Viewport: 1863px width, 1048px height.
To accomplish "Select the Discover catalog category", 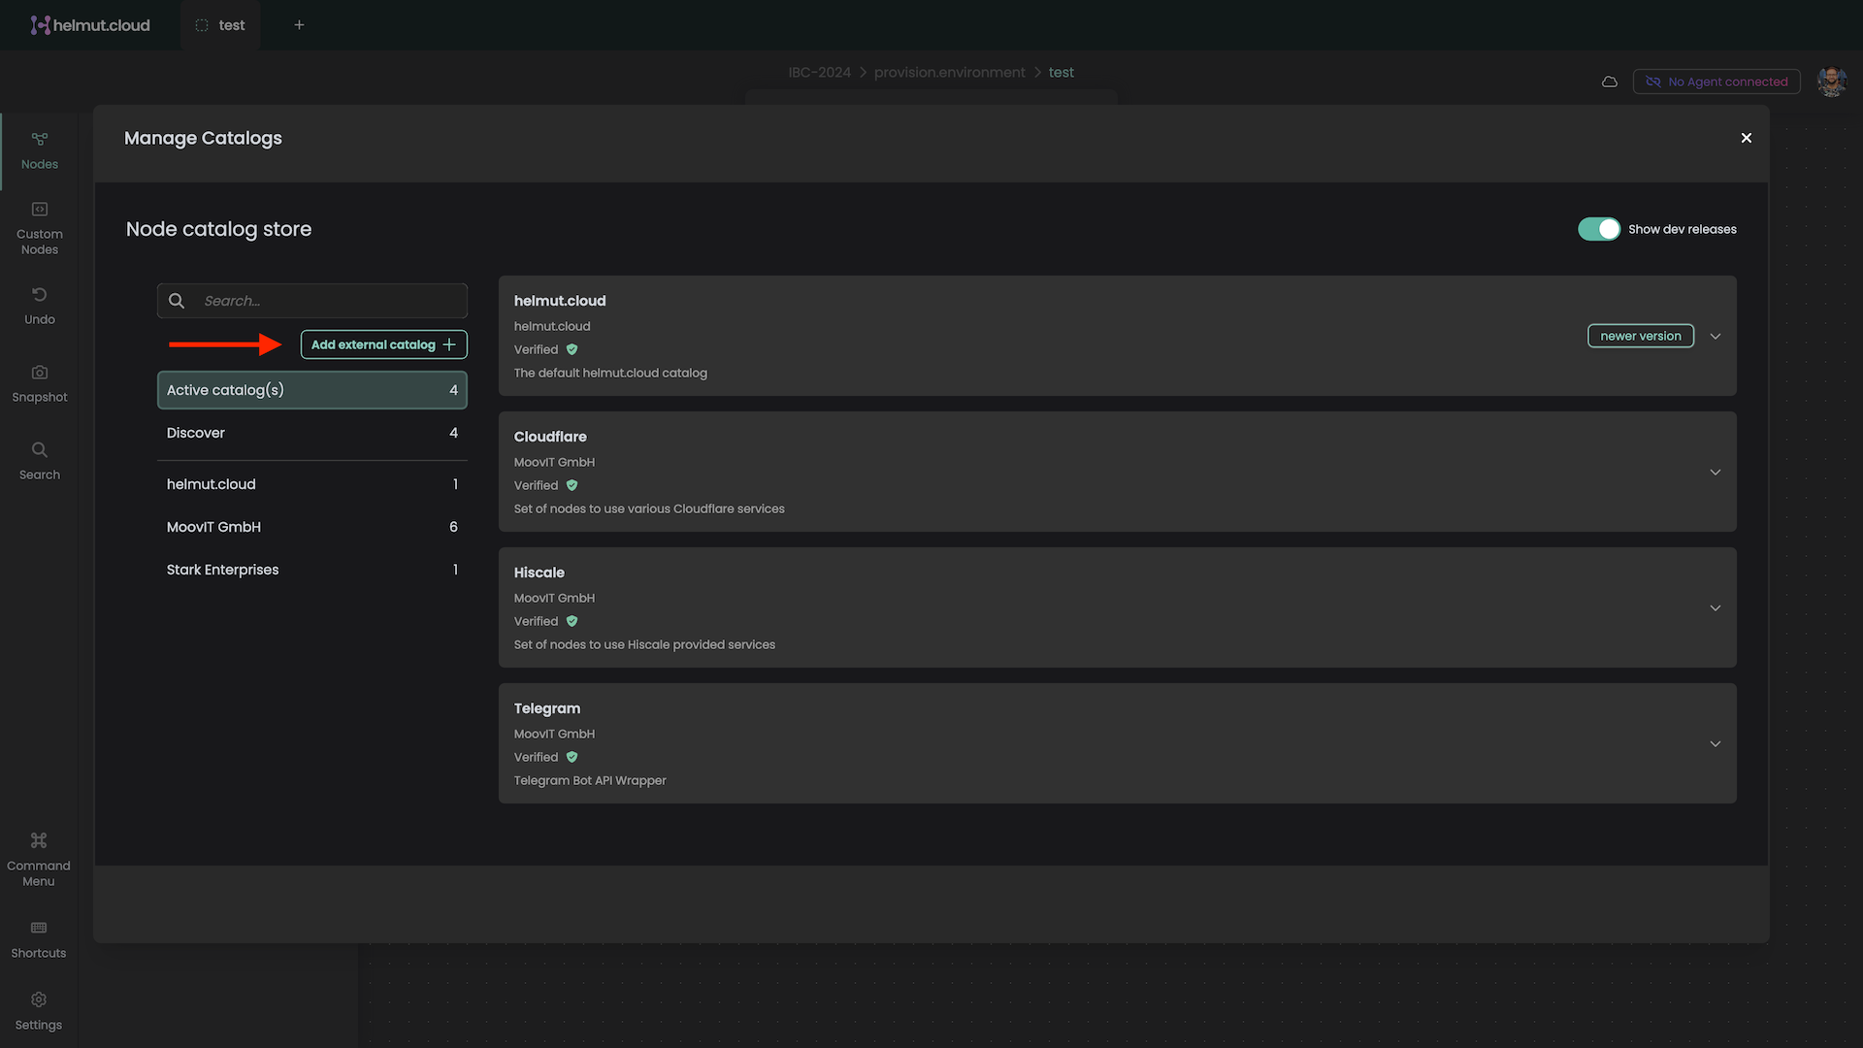I will coord(311,433).
